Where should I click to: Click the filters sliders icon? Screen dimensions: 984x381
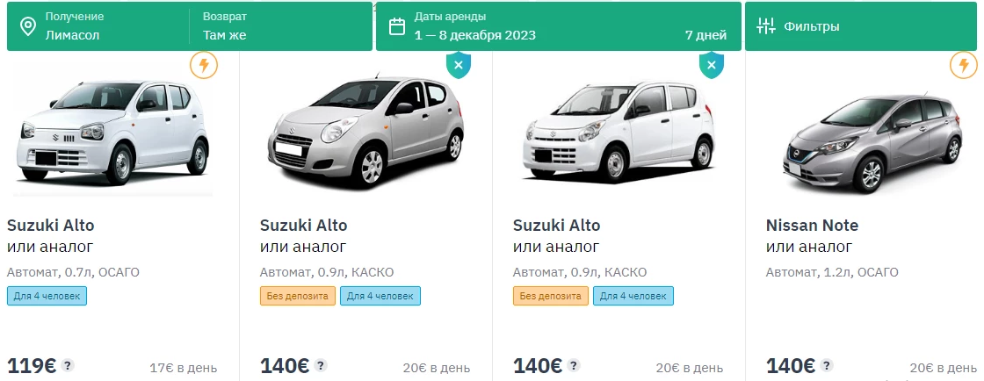coord(766,26)
